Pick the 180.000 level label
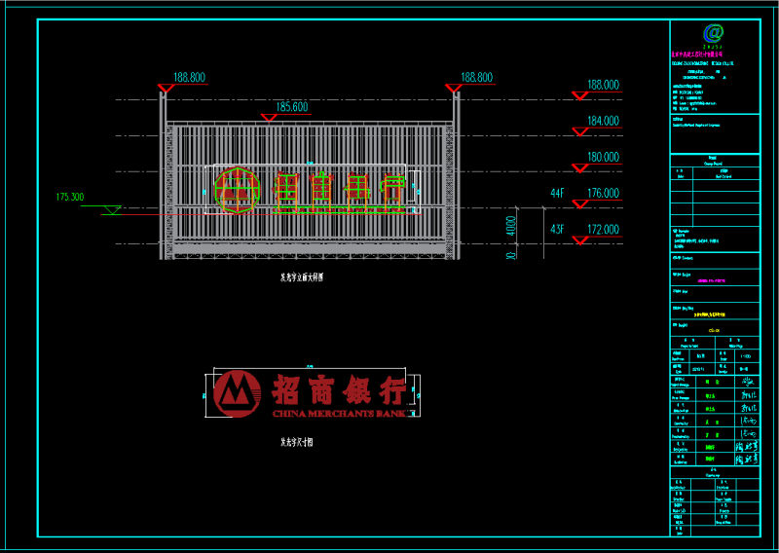This screenshot has height=553, width=779. click(603, 158)
